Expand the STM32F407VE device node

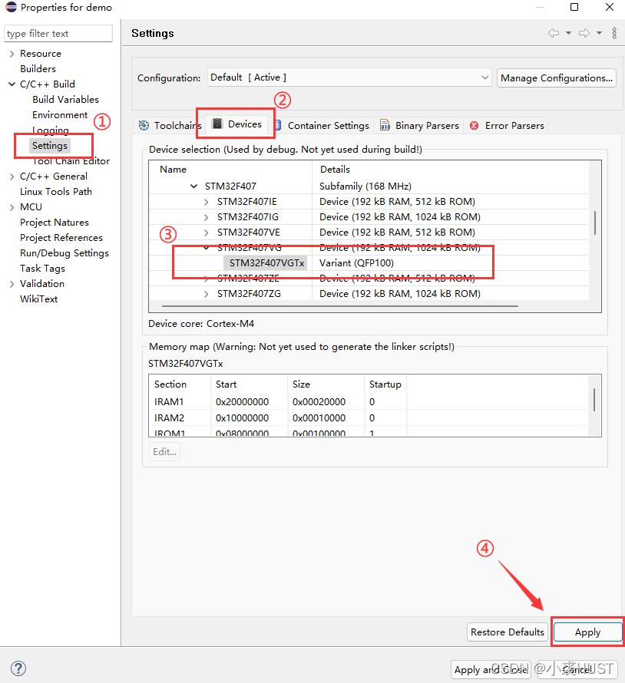(x=206, y=233)
